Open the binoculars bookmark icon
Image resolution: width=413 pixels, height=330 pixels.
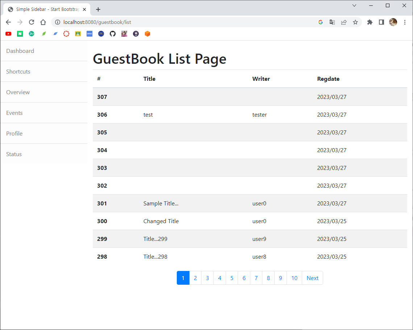tap(101, 34)
